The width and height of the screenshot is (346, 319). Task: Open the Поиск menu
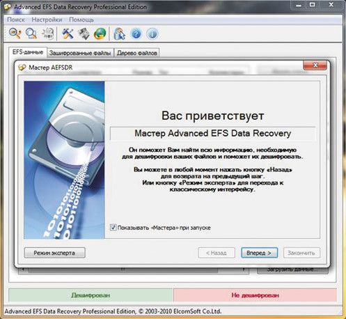click(x=16, y=20)
